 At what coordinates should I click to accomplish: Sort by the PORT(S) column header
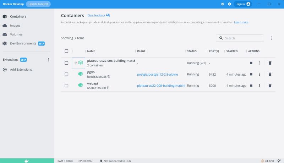coord(214,51)
